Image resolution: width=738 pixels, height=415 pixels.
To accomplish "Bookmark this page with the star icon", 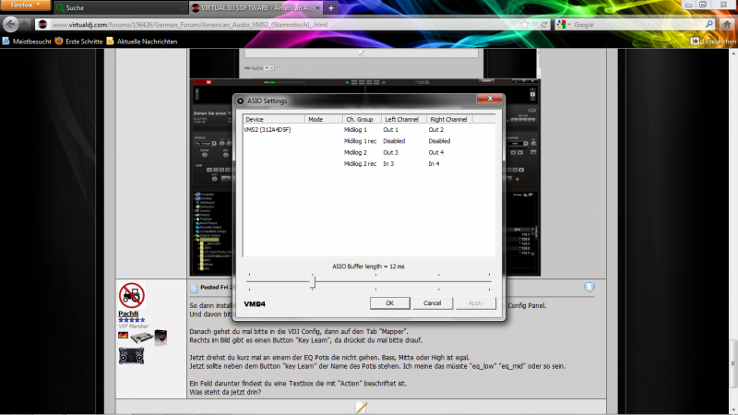I will (524, 25).
